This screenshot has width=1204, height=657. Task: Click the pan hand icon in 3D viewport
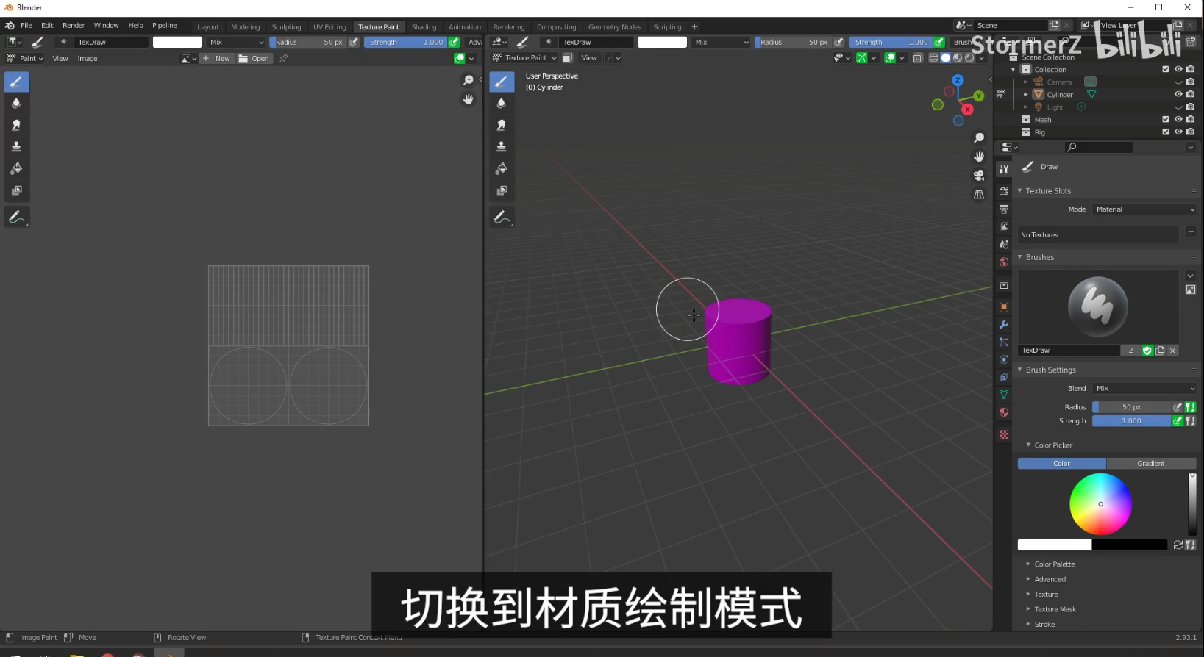point(979,157)
